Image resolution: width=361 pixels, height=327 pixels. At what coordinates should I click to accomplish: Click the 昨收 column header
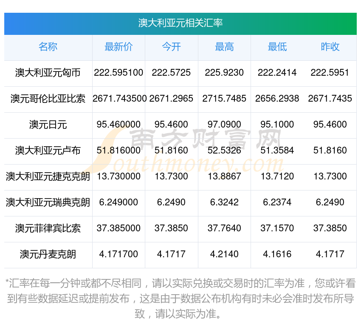coord(330,47)
